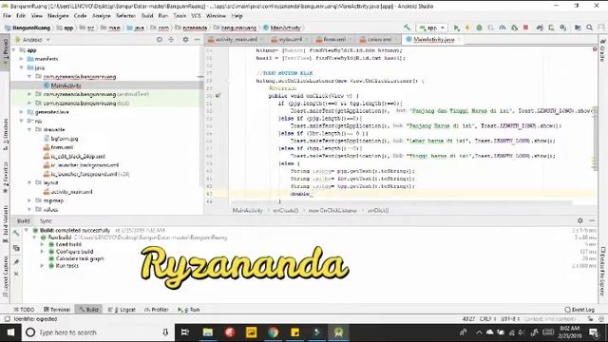Collapse the drawable folder
Viewport: 608px width, 342px height.
(29, 129)
